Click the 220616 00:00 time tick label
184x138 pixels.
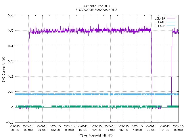coord(178,128)
